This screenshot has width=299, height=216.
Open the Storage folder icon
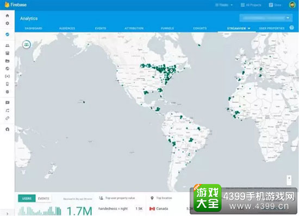[x=7, y=61]
